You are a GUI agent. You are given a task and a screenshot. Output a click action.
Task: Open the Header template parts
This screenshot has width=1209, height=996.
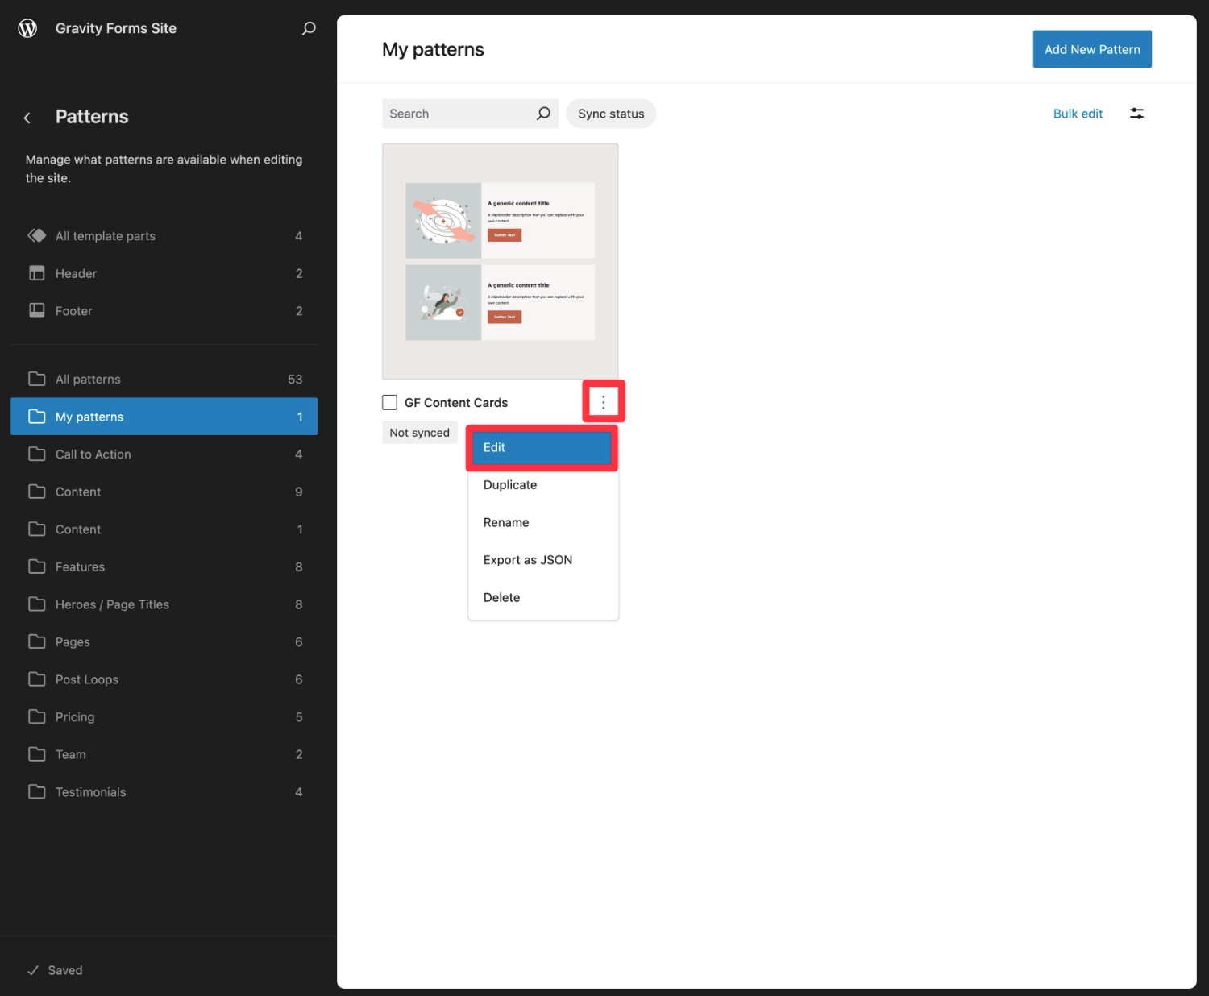(164, 273)
